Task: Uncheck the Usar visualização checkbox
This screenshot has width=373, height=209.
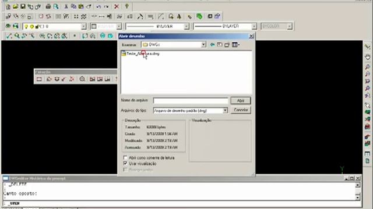Action: click(x=125, y=163)
